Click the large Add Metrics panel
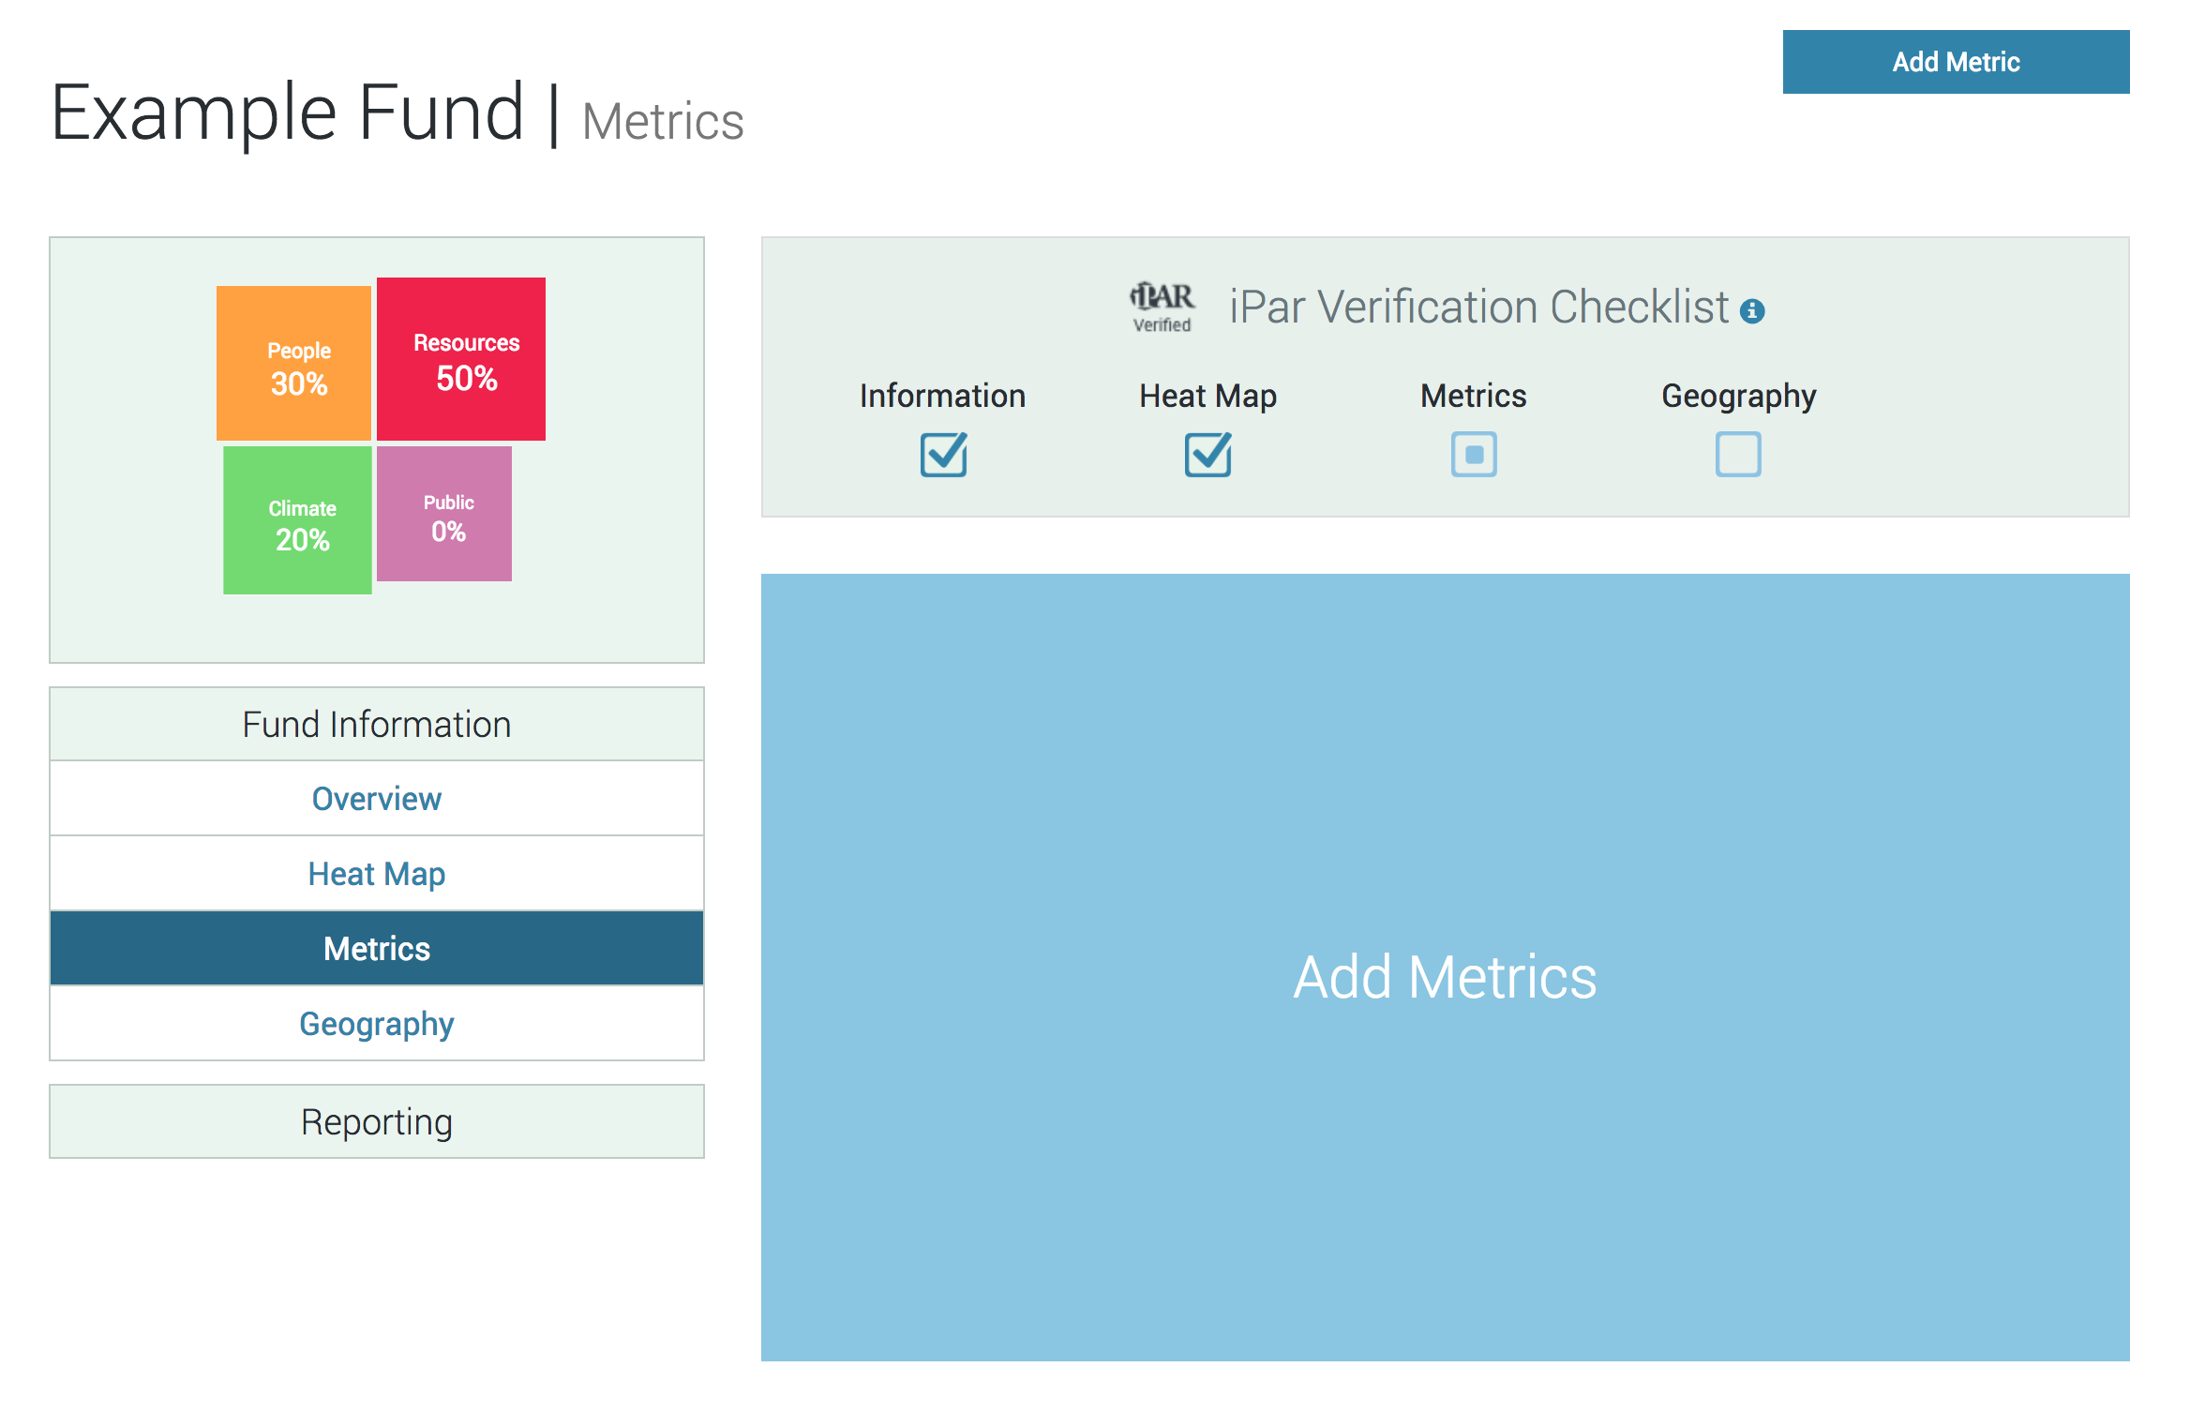The image size is (2190, 1412). [x=1445, y=968]
